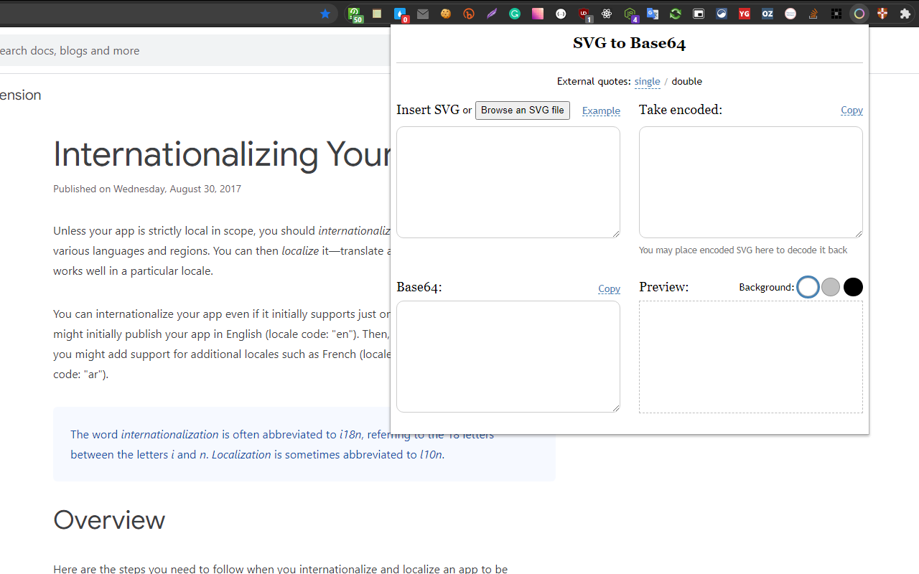Open the crest shield extension icon

[882, 14]
